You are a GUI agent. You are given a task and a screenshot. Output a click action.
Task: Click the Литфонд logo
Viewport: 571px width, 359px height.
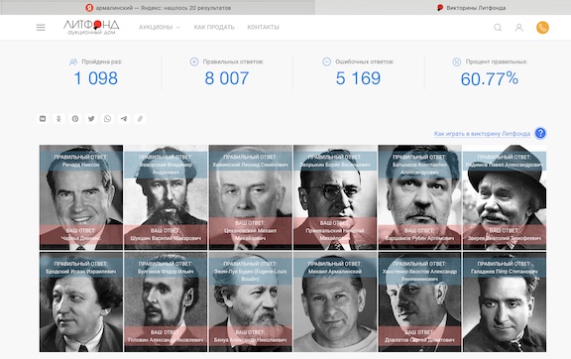point(91,27)
